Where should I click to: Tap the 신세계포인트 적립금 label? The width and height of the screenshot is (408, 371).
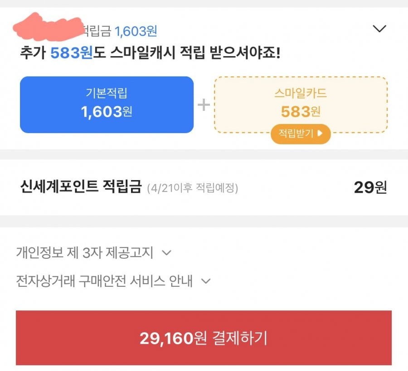[81, 186]
